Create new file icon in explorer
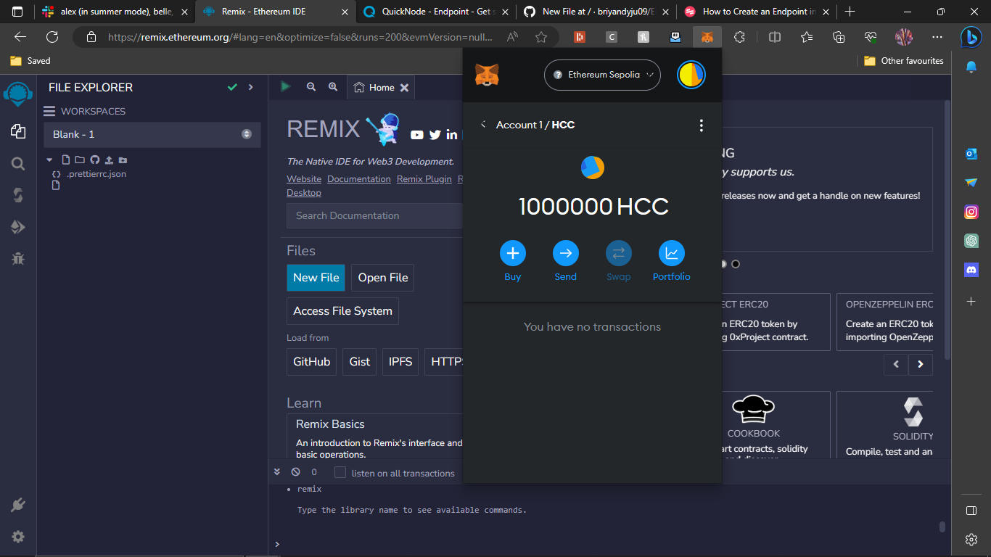This screenshot has height=557, width=991. pyautogui.click(x=66, y=160)
